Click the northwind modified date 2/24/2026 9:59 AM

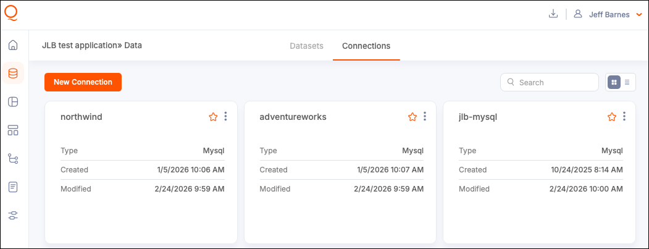190,189
